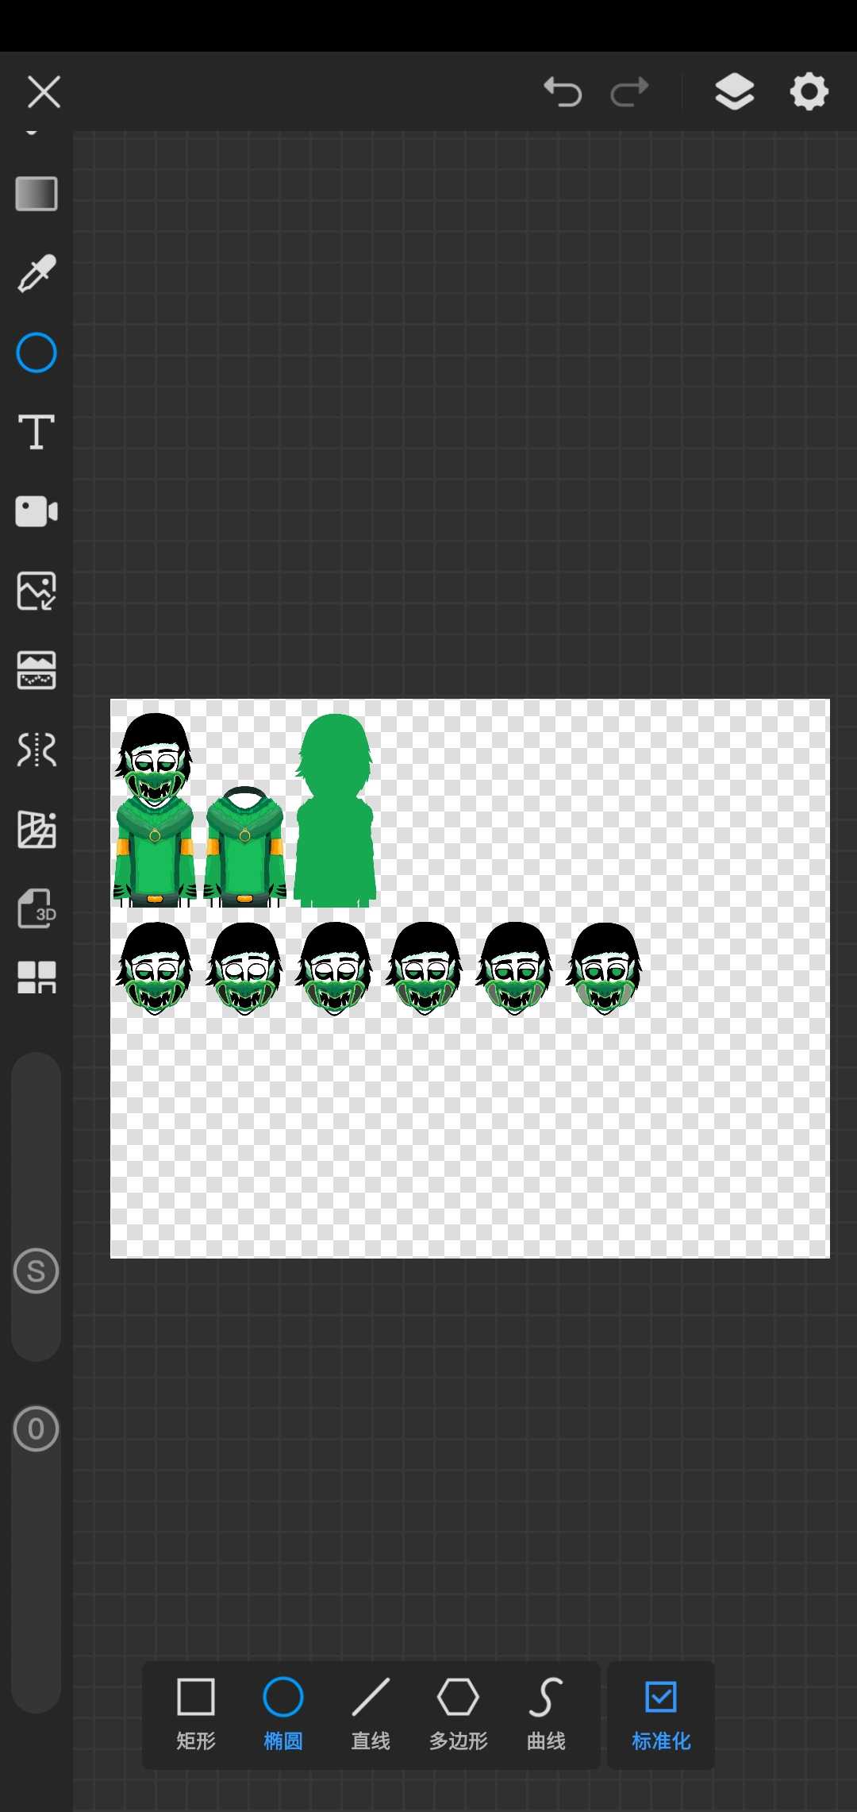Open the hatching pattern tool

click(37, 830)
